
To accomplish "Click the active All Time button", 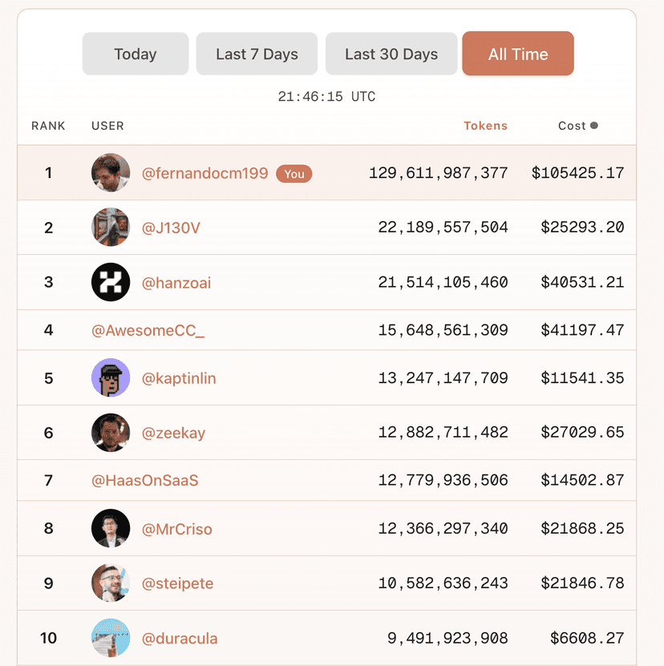I will 517,54.
